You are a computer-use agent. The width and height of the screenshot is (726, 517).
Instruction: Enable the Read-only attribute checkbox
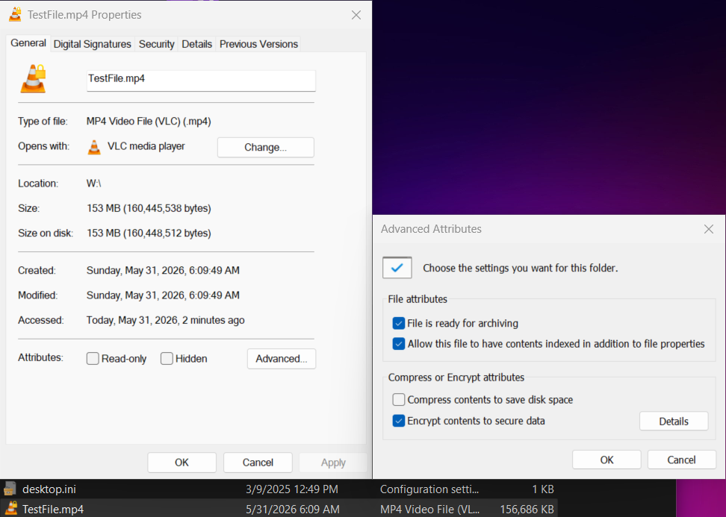93,358
